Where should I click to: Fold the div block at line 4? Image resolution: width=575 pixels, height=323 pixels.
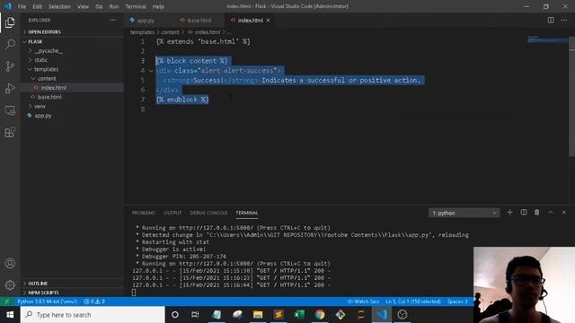pos(151,70)
